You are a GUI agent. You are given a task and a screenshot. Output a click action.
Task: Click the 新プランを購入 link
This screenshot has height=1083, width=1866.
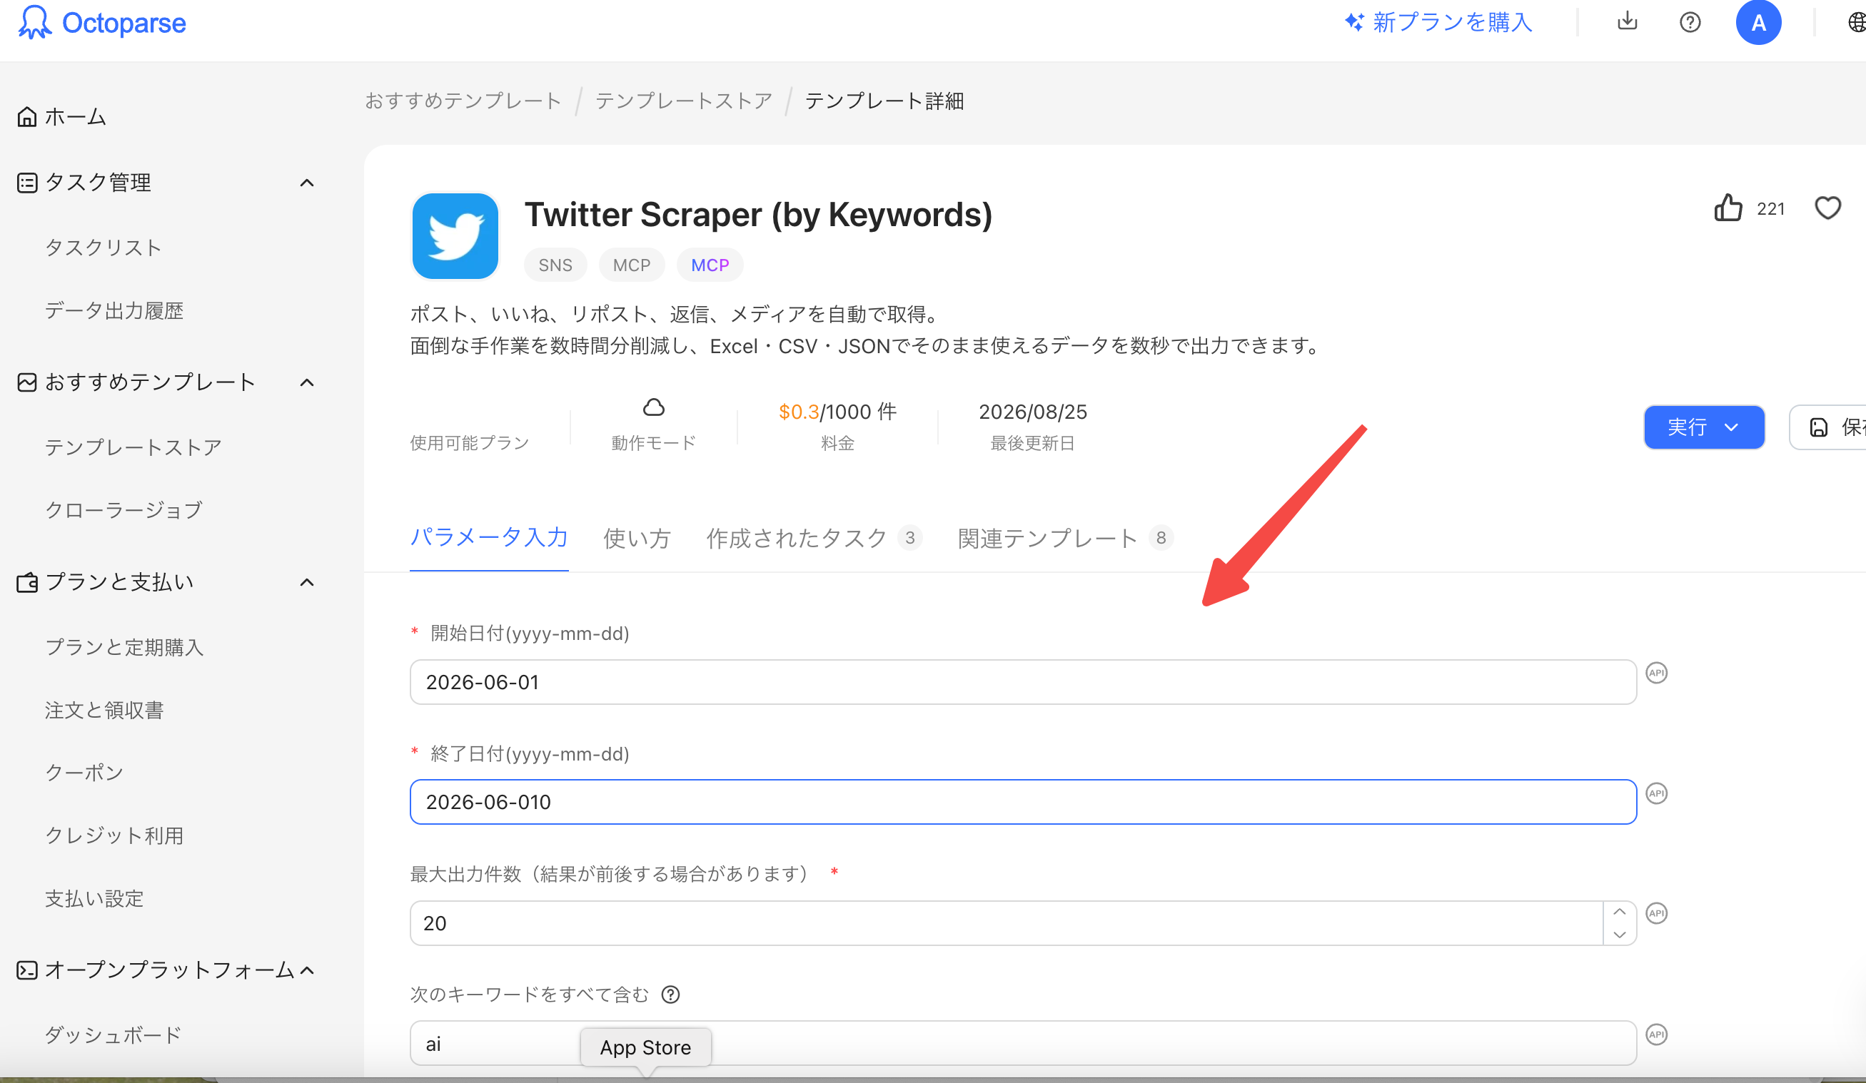[x=1438, y=22]
